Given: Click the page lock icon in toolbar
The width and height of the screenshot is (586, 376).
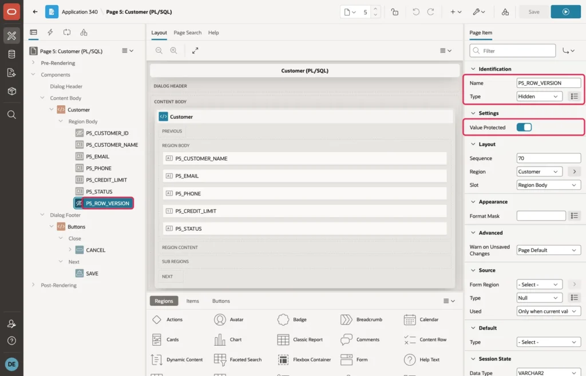Looking at the screenshot, I should (x=395, y=12).
